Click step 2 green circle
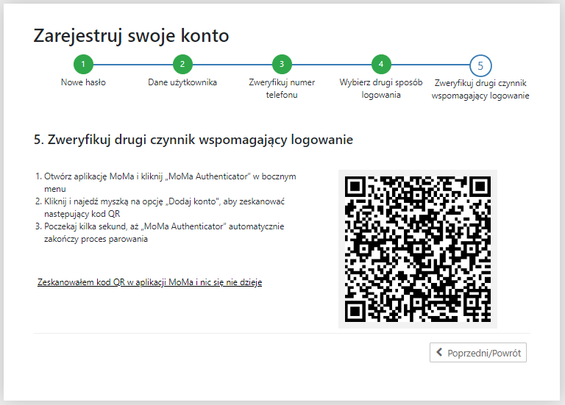 [182, 65]
